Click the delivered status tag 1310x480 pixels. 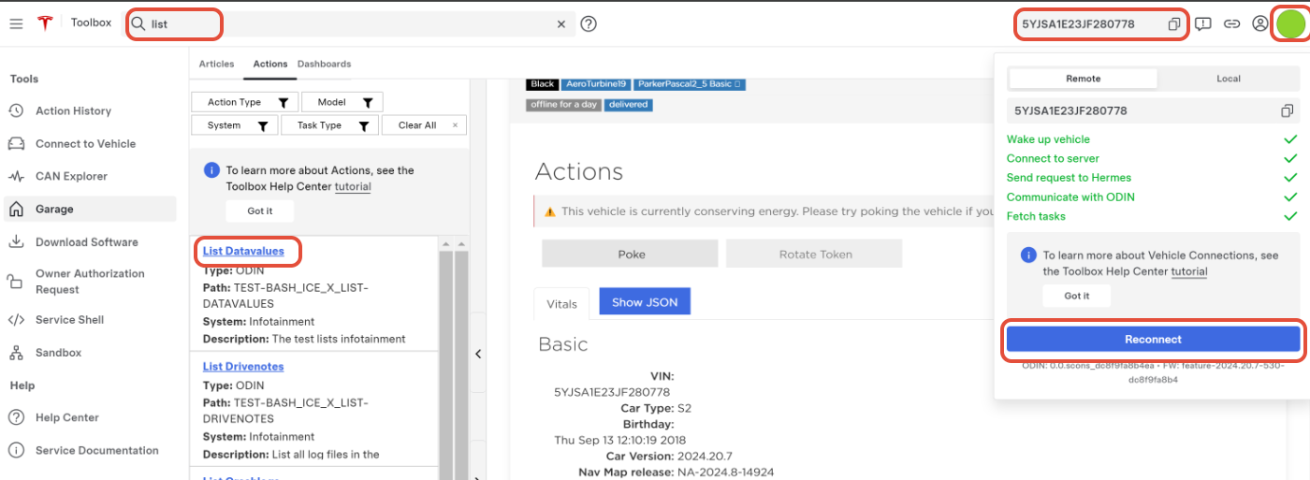(628, 105)
